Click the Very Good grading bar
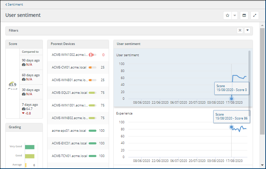This screenshot has height=169, width=266. (30, 147)
